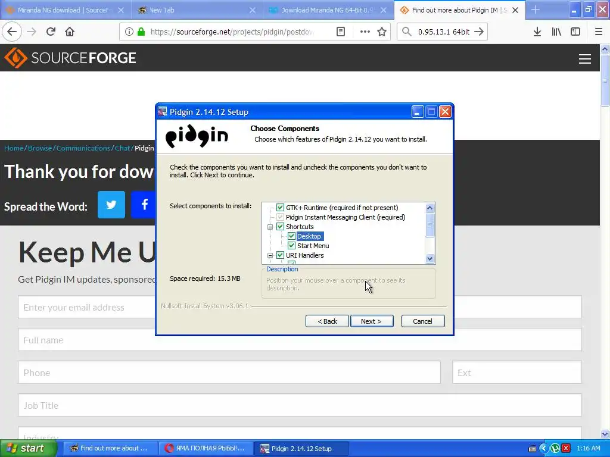
Task: Collapse the URI Handlers tree node
Action: point(270,255)
